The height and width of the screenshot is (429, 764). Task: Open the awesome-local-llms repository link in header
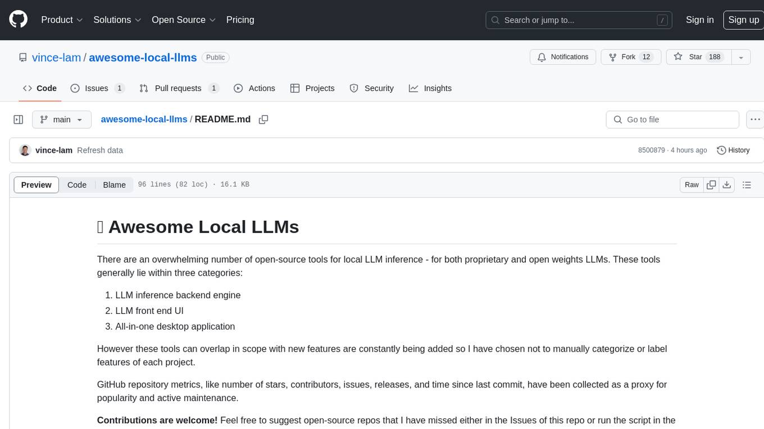pyautogui.click(x=143, y=57)
